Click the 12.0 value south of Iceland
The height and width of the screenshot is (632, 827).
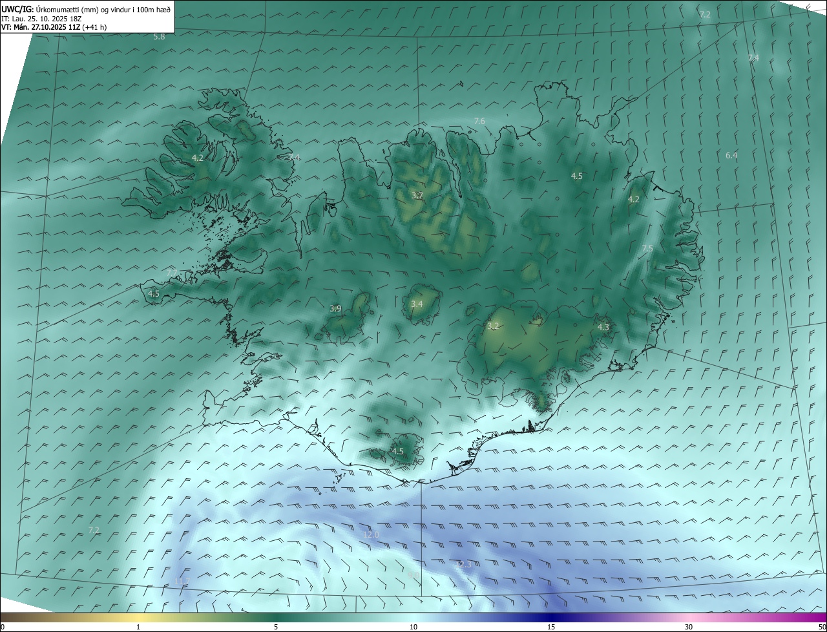pos(371,535)
